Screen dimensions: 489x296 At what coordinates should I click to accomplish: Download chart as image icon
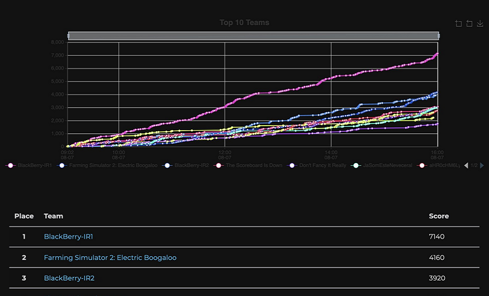480,23
